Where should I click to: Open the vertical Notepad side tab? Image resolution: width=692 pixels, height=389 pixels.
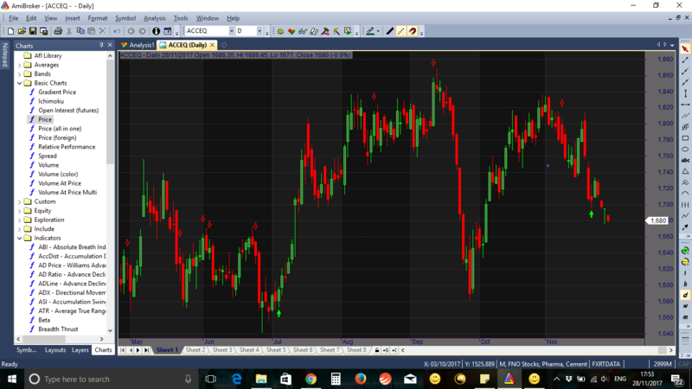click(x=5, y=55)
